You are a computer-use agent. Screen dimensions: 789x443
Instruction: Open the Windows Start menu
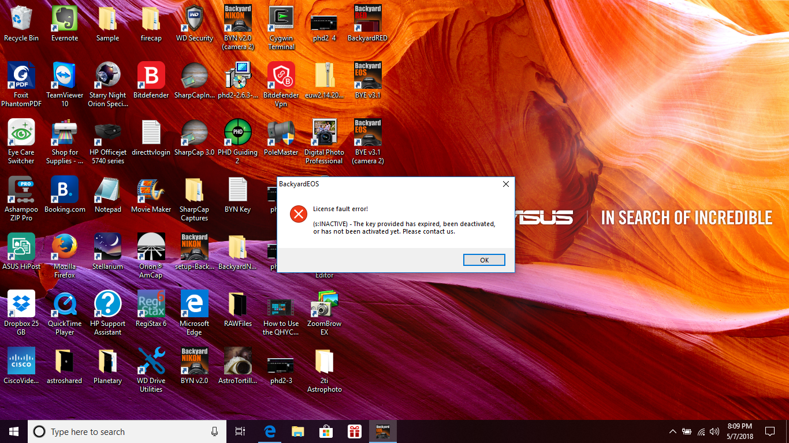coord(14,431)
